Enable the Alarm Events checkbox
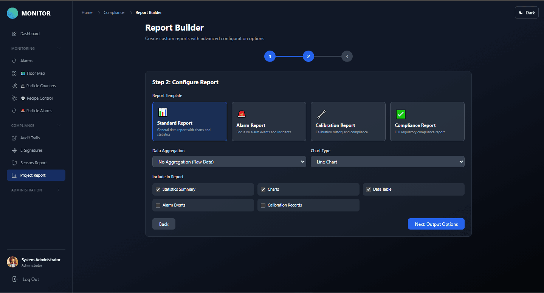 [158, 205]
